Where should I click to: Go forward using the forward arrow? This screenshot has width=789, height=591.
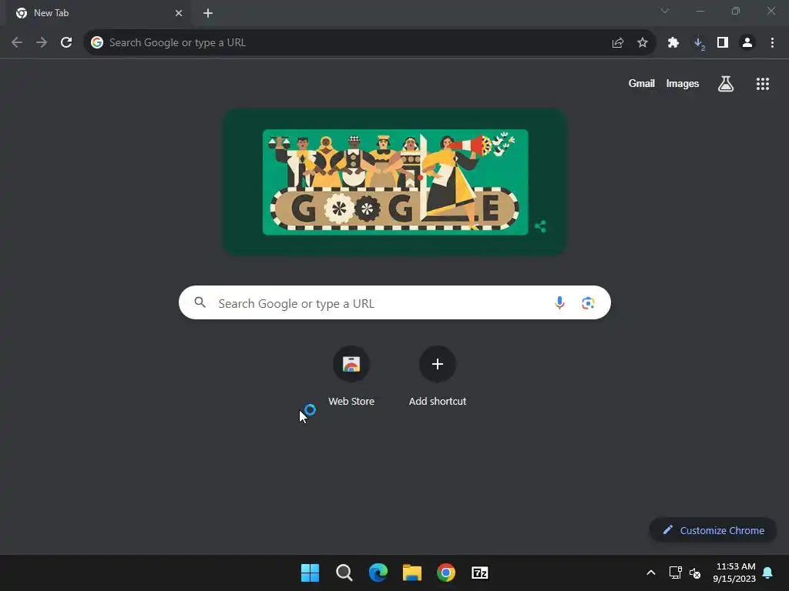click(x=42, y=43)
